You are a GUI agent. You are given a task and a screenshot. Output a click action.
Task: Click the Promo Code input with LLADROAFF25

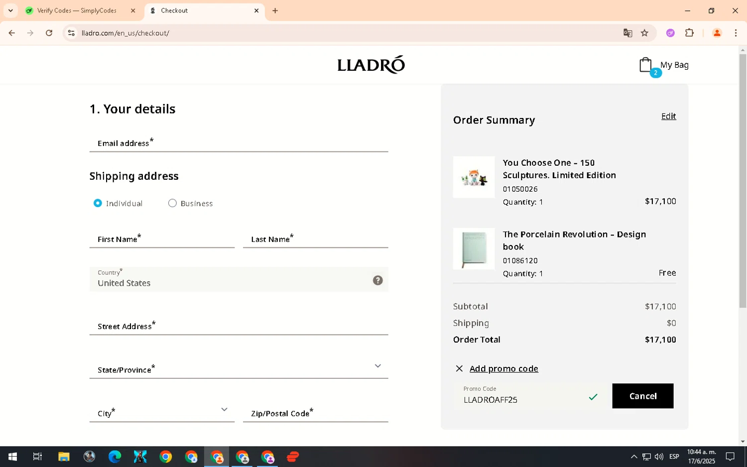pyautogui.click(x=531, y=396)
